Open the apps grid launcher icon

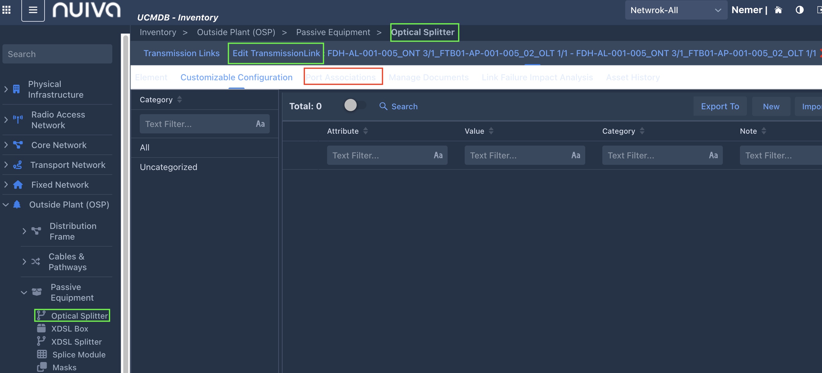pyautogui.click(x=6, y=10)
